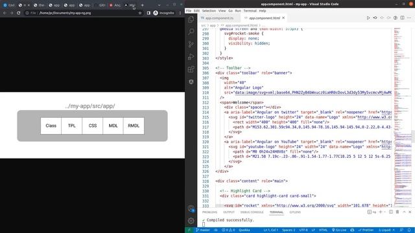Open changes with the GitLens compare icon
Image resolution: width=415 pixels, height=233 pixels.
(x=375, y=17)
